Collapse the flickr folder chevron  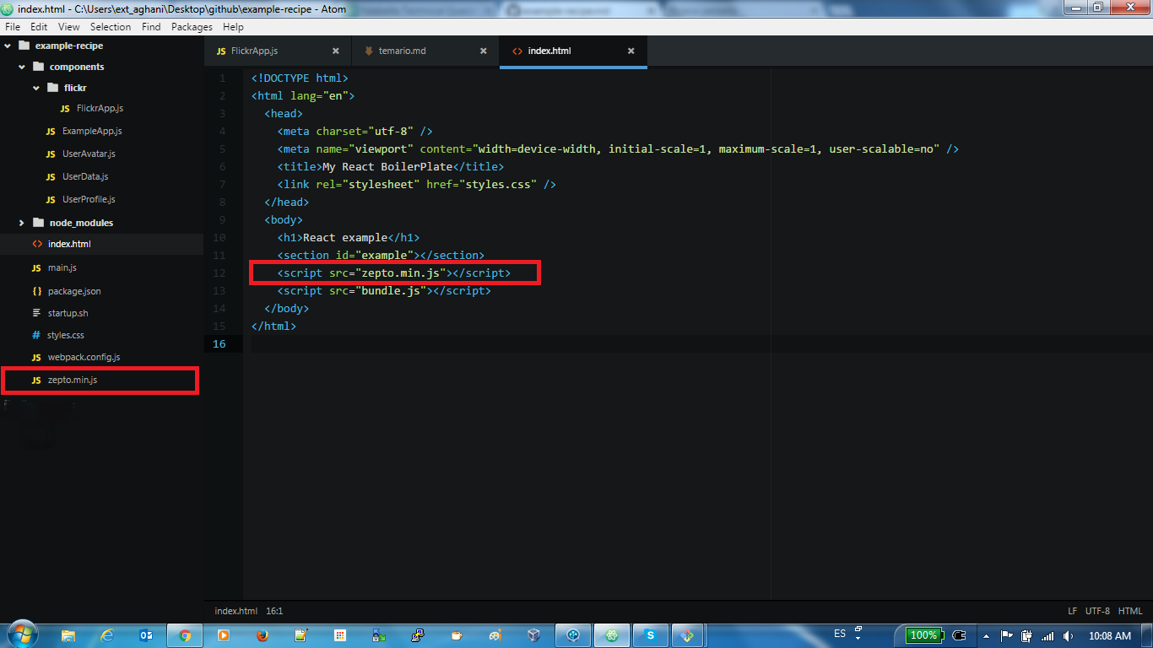click(36, 88)
